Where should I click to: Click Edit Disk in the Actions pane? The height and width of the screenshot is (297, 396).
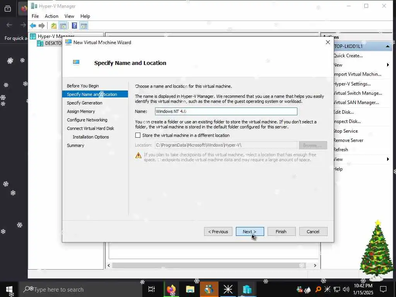point(343,112)
